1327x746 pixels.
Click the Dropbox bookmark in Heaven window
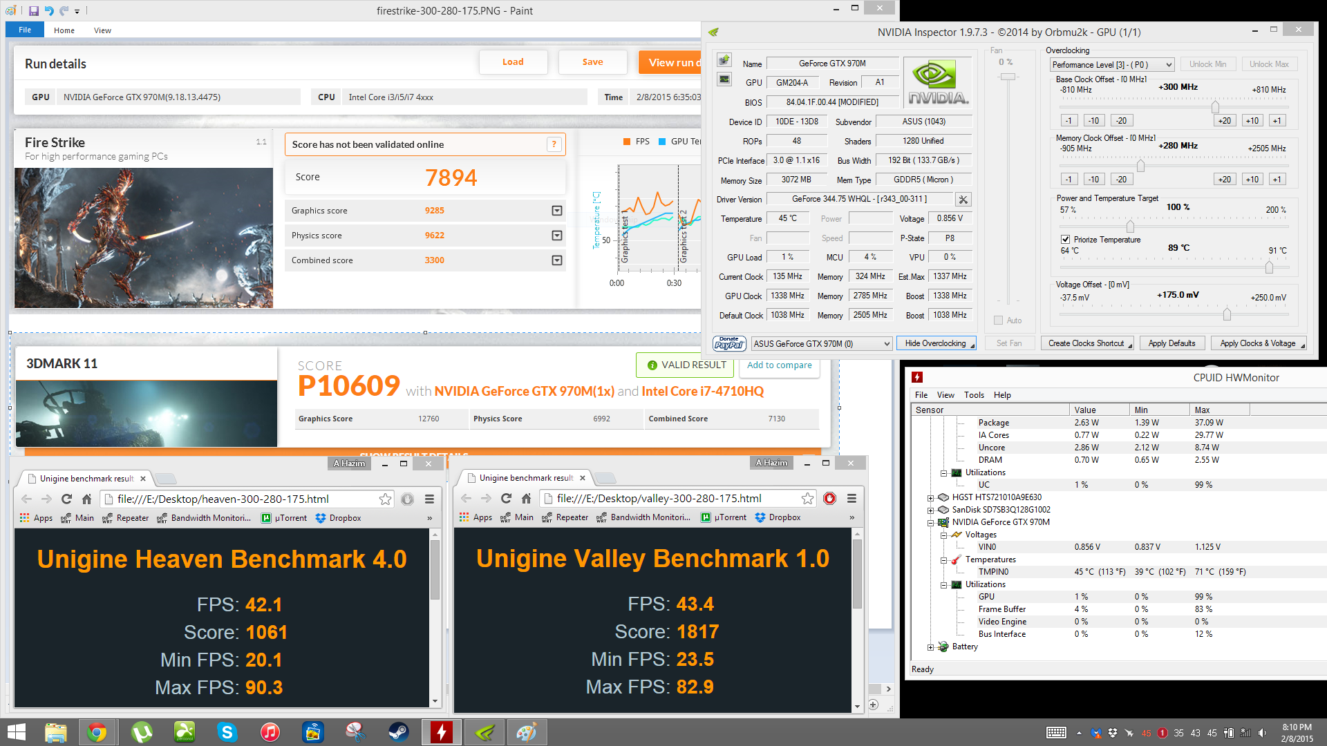coord(338,518)
